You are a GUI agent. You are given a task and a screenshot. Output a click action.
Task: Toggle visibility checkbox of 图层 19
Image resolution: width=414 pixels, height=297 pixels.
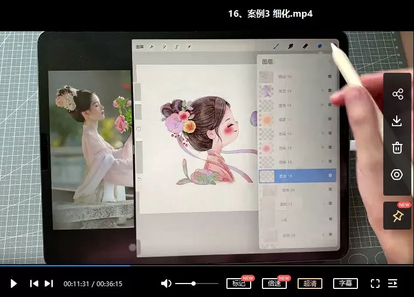point(330,91)
